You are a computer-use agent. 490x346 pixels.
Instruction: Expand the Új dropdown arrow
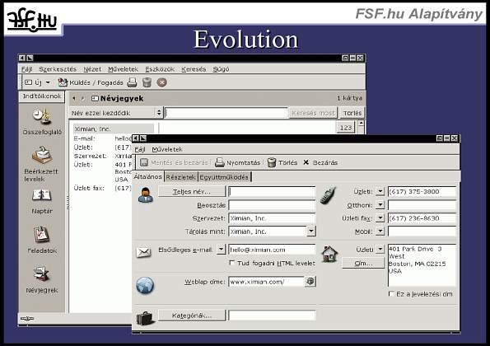coord(48,82)
